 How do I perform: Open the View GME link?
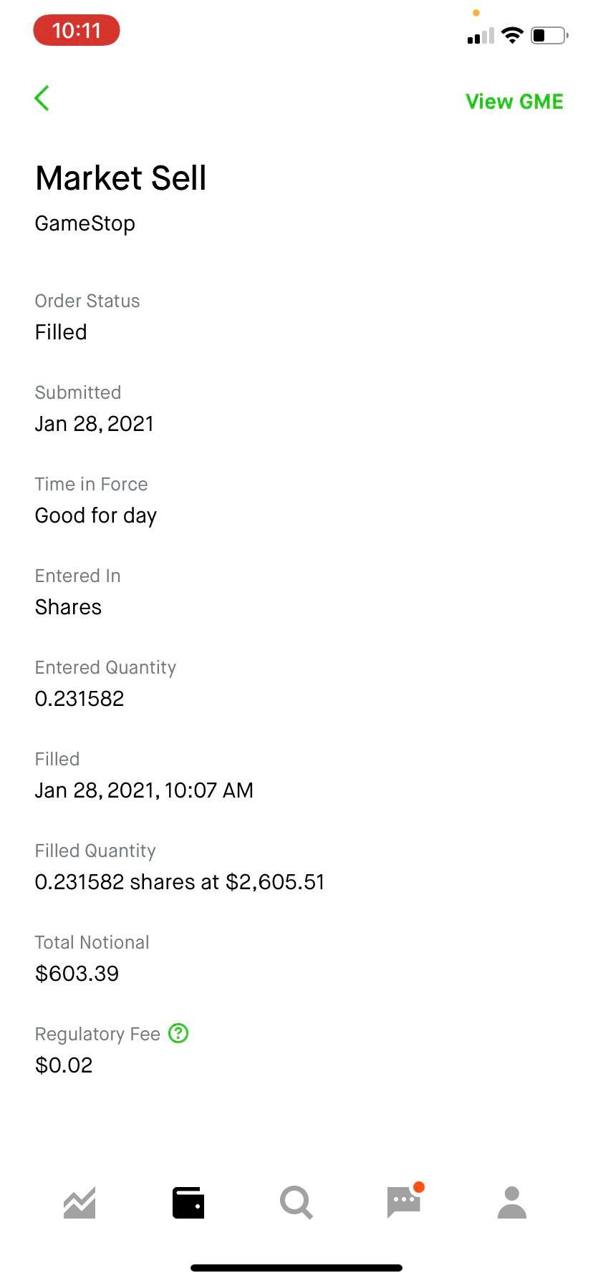click(514, 102)
